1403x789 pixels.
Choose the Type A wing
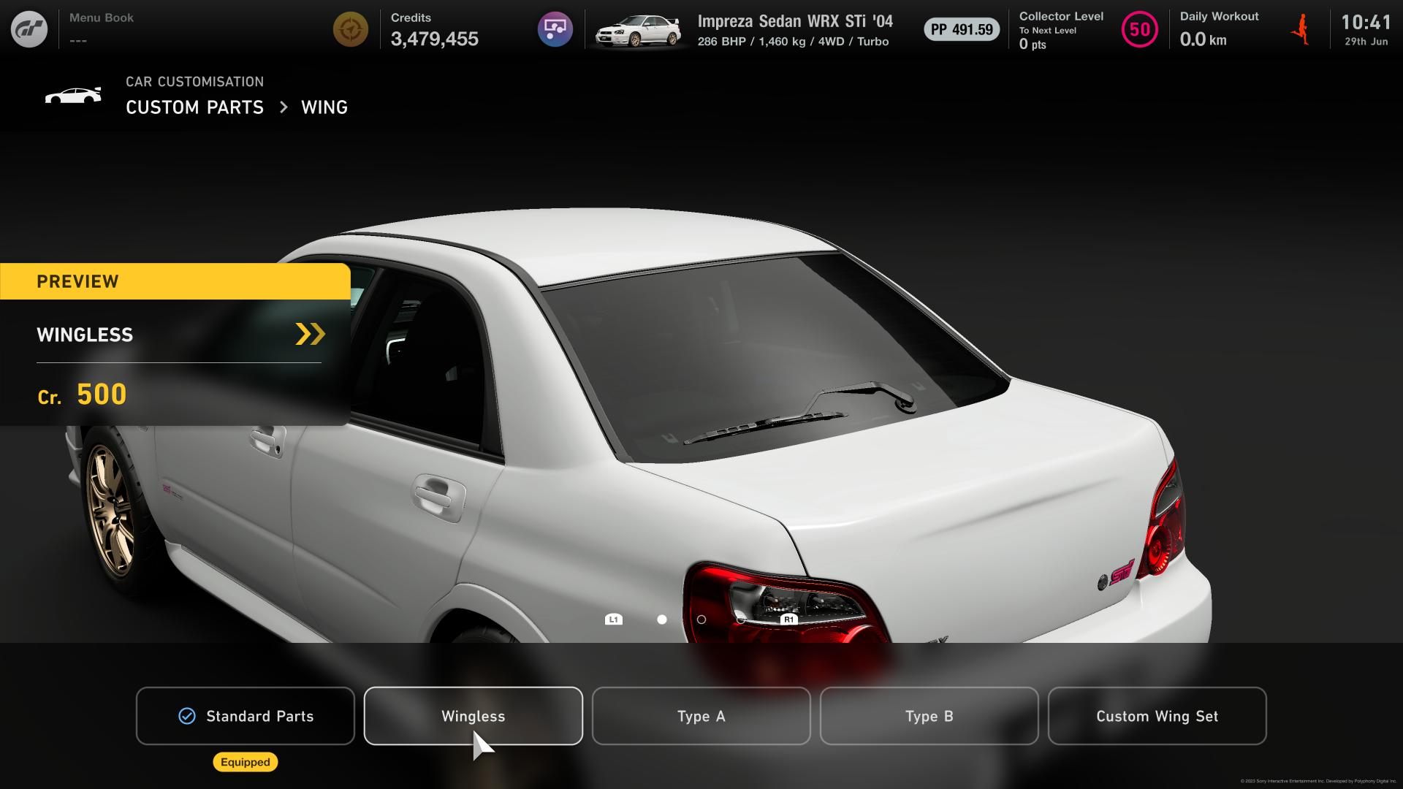point(701,716)
